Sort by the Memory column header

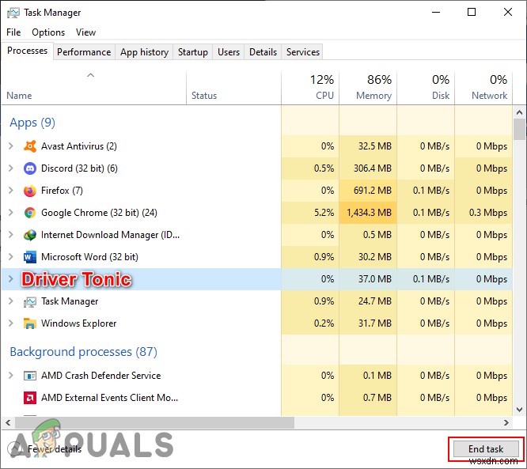click(x=368, y=89)
